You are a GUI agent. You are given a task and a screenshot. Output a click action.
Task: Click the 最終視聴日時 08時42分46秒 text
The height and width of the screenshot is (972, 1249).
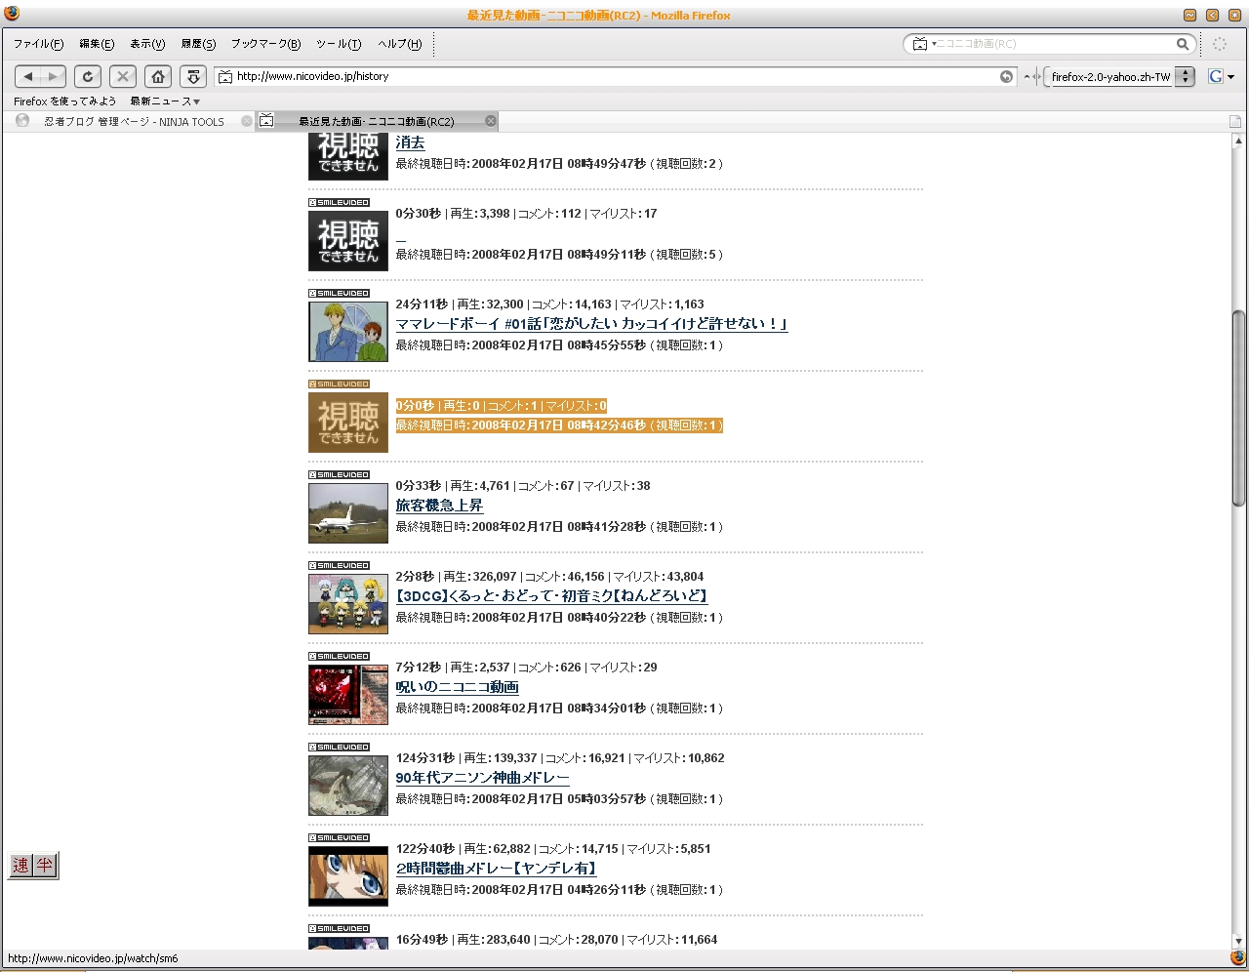[x=559, y=425]
